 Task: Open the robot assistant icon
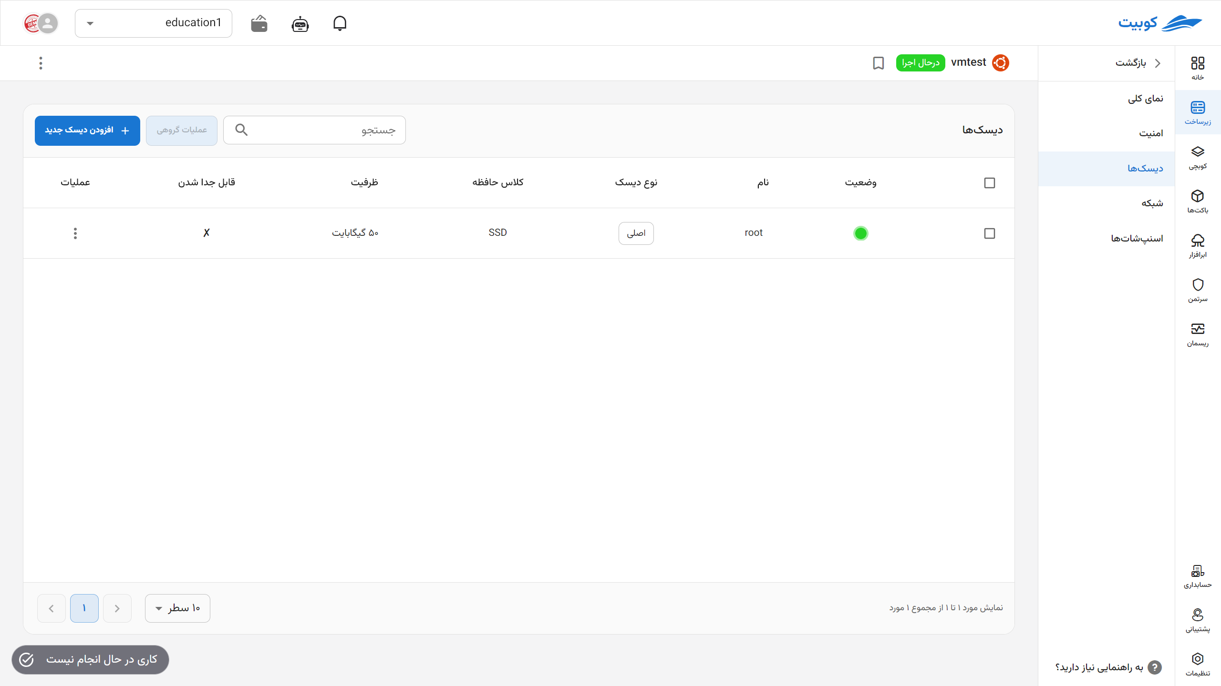[x=300, y=23]
